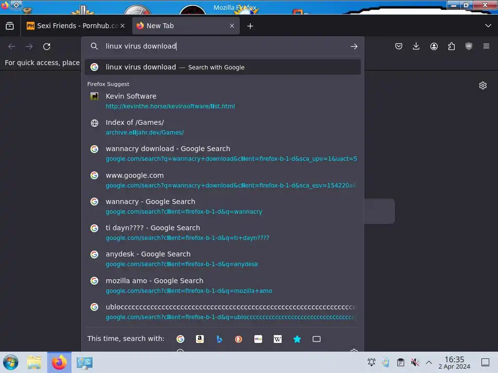Search this time with DuckDuckGo icon

(x=238, y=339)
